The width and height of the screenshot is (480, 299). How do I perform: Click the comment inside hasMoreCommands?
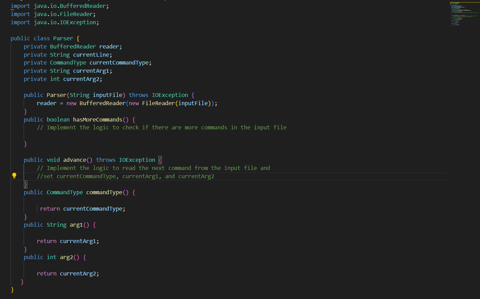[x=160, y=127]
